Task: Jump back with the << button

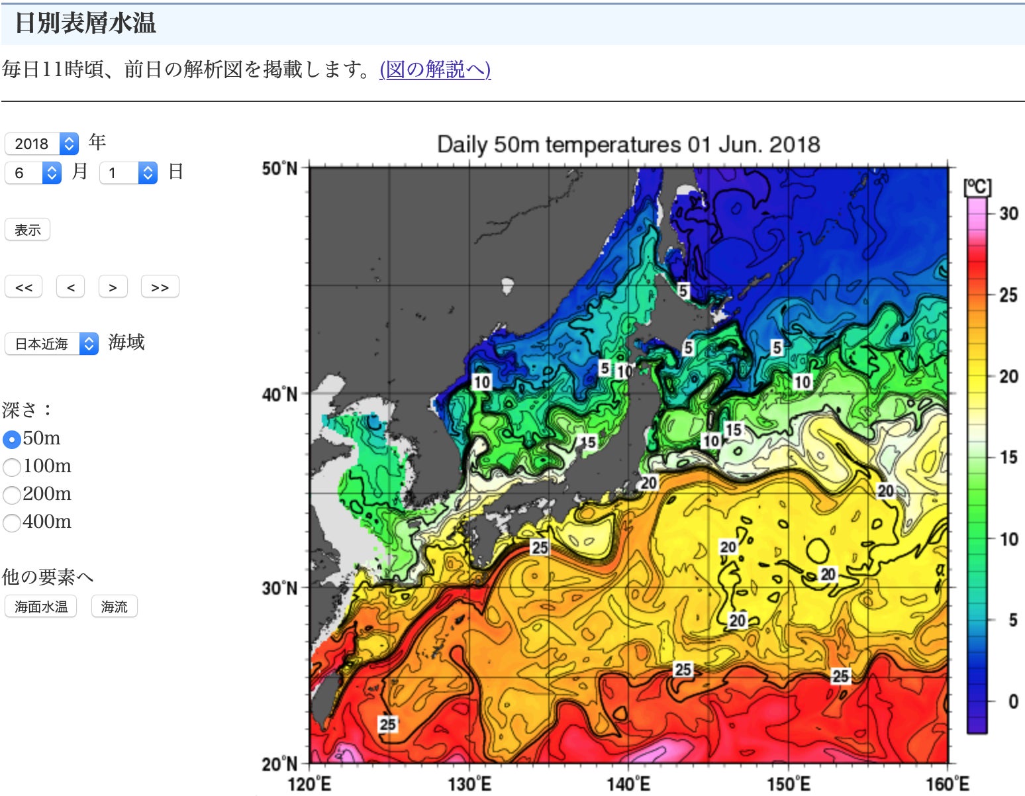Action: 24,287
